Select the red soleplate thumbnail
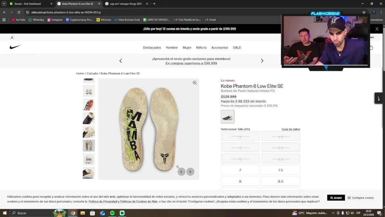Image resolution: width=385 pixels, height=217 pixels. [x=89, y=105]
